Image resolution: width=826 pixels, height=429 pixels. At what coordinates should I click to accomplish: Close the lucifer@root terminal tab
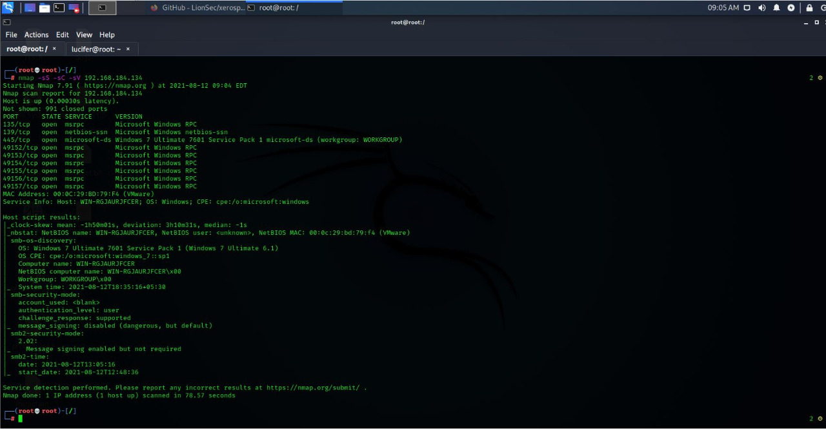[128, 49]
